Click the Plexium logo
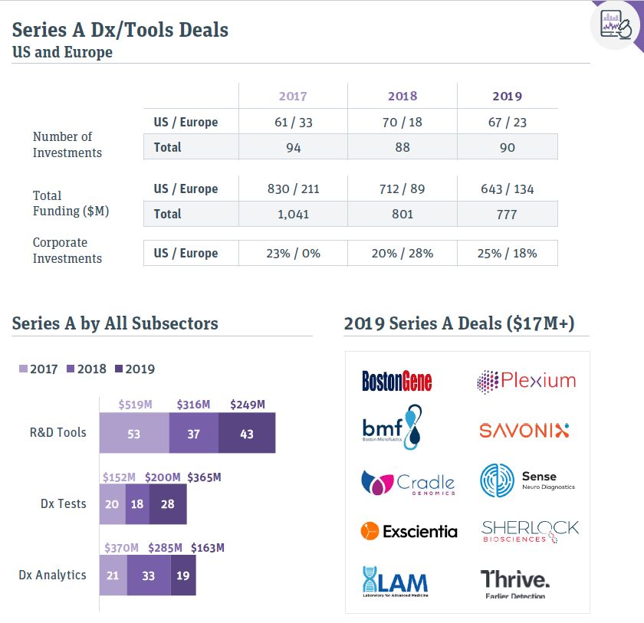The image size is (644, 623). (x=527, y=382)
